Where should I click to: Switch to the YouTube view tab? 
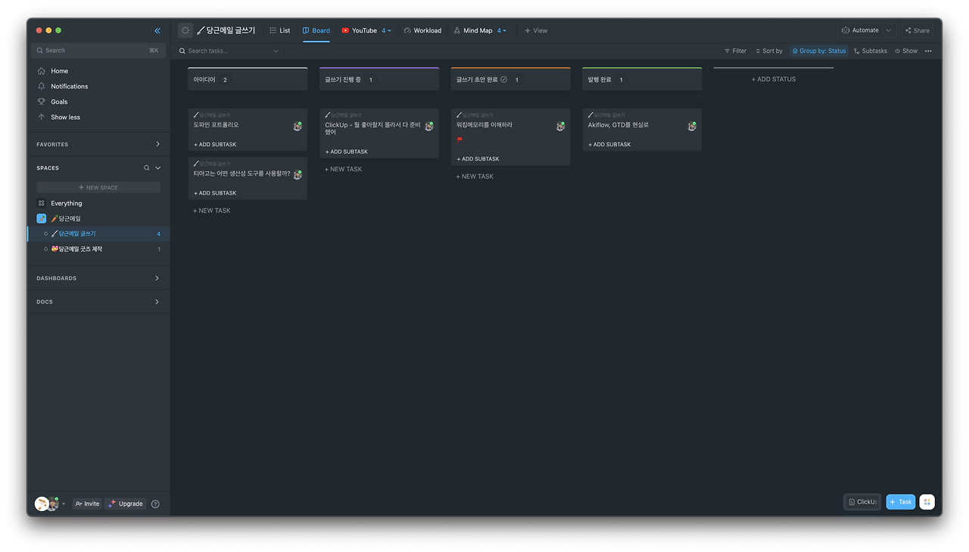click(360, 31)
